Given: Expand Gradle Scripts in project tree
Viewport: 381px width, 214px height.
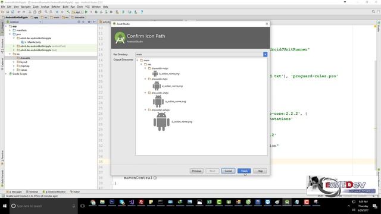Looking at the screenshot, I should pos(6,74).
